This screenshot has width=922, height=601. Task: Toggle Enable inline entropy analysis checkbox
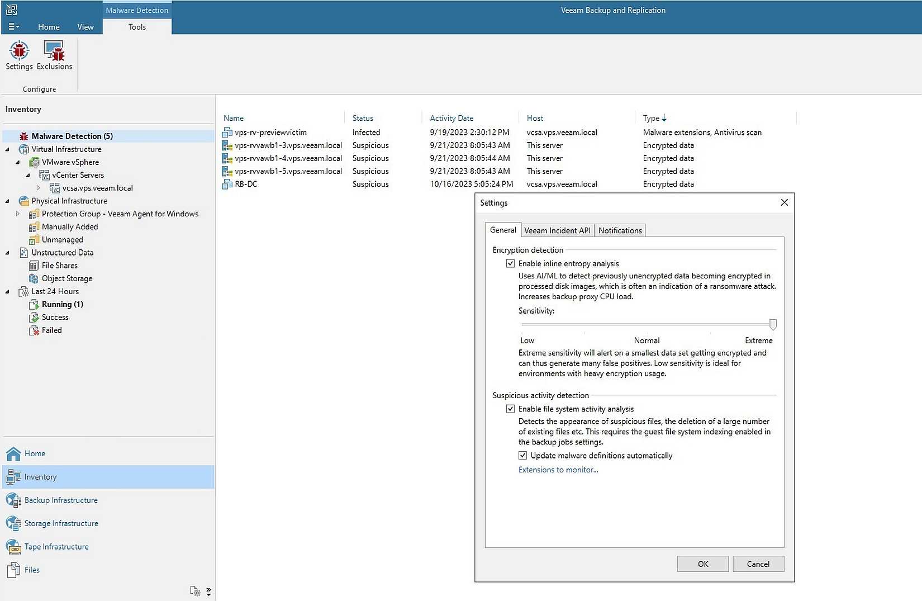510,263
